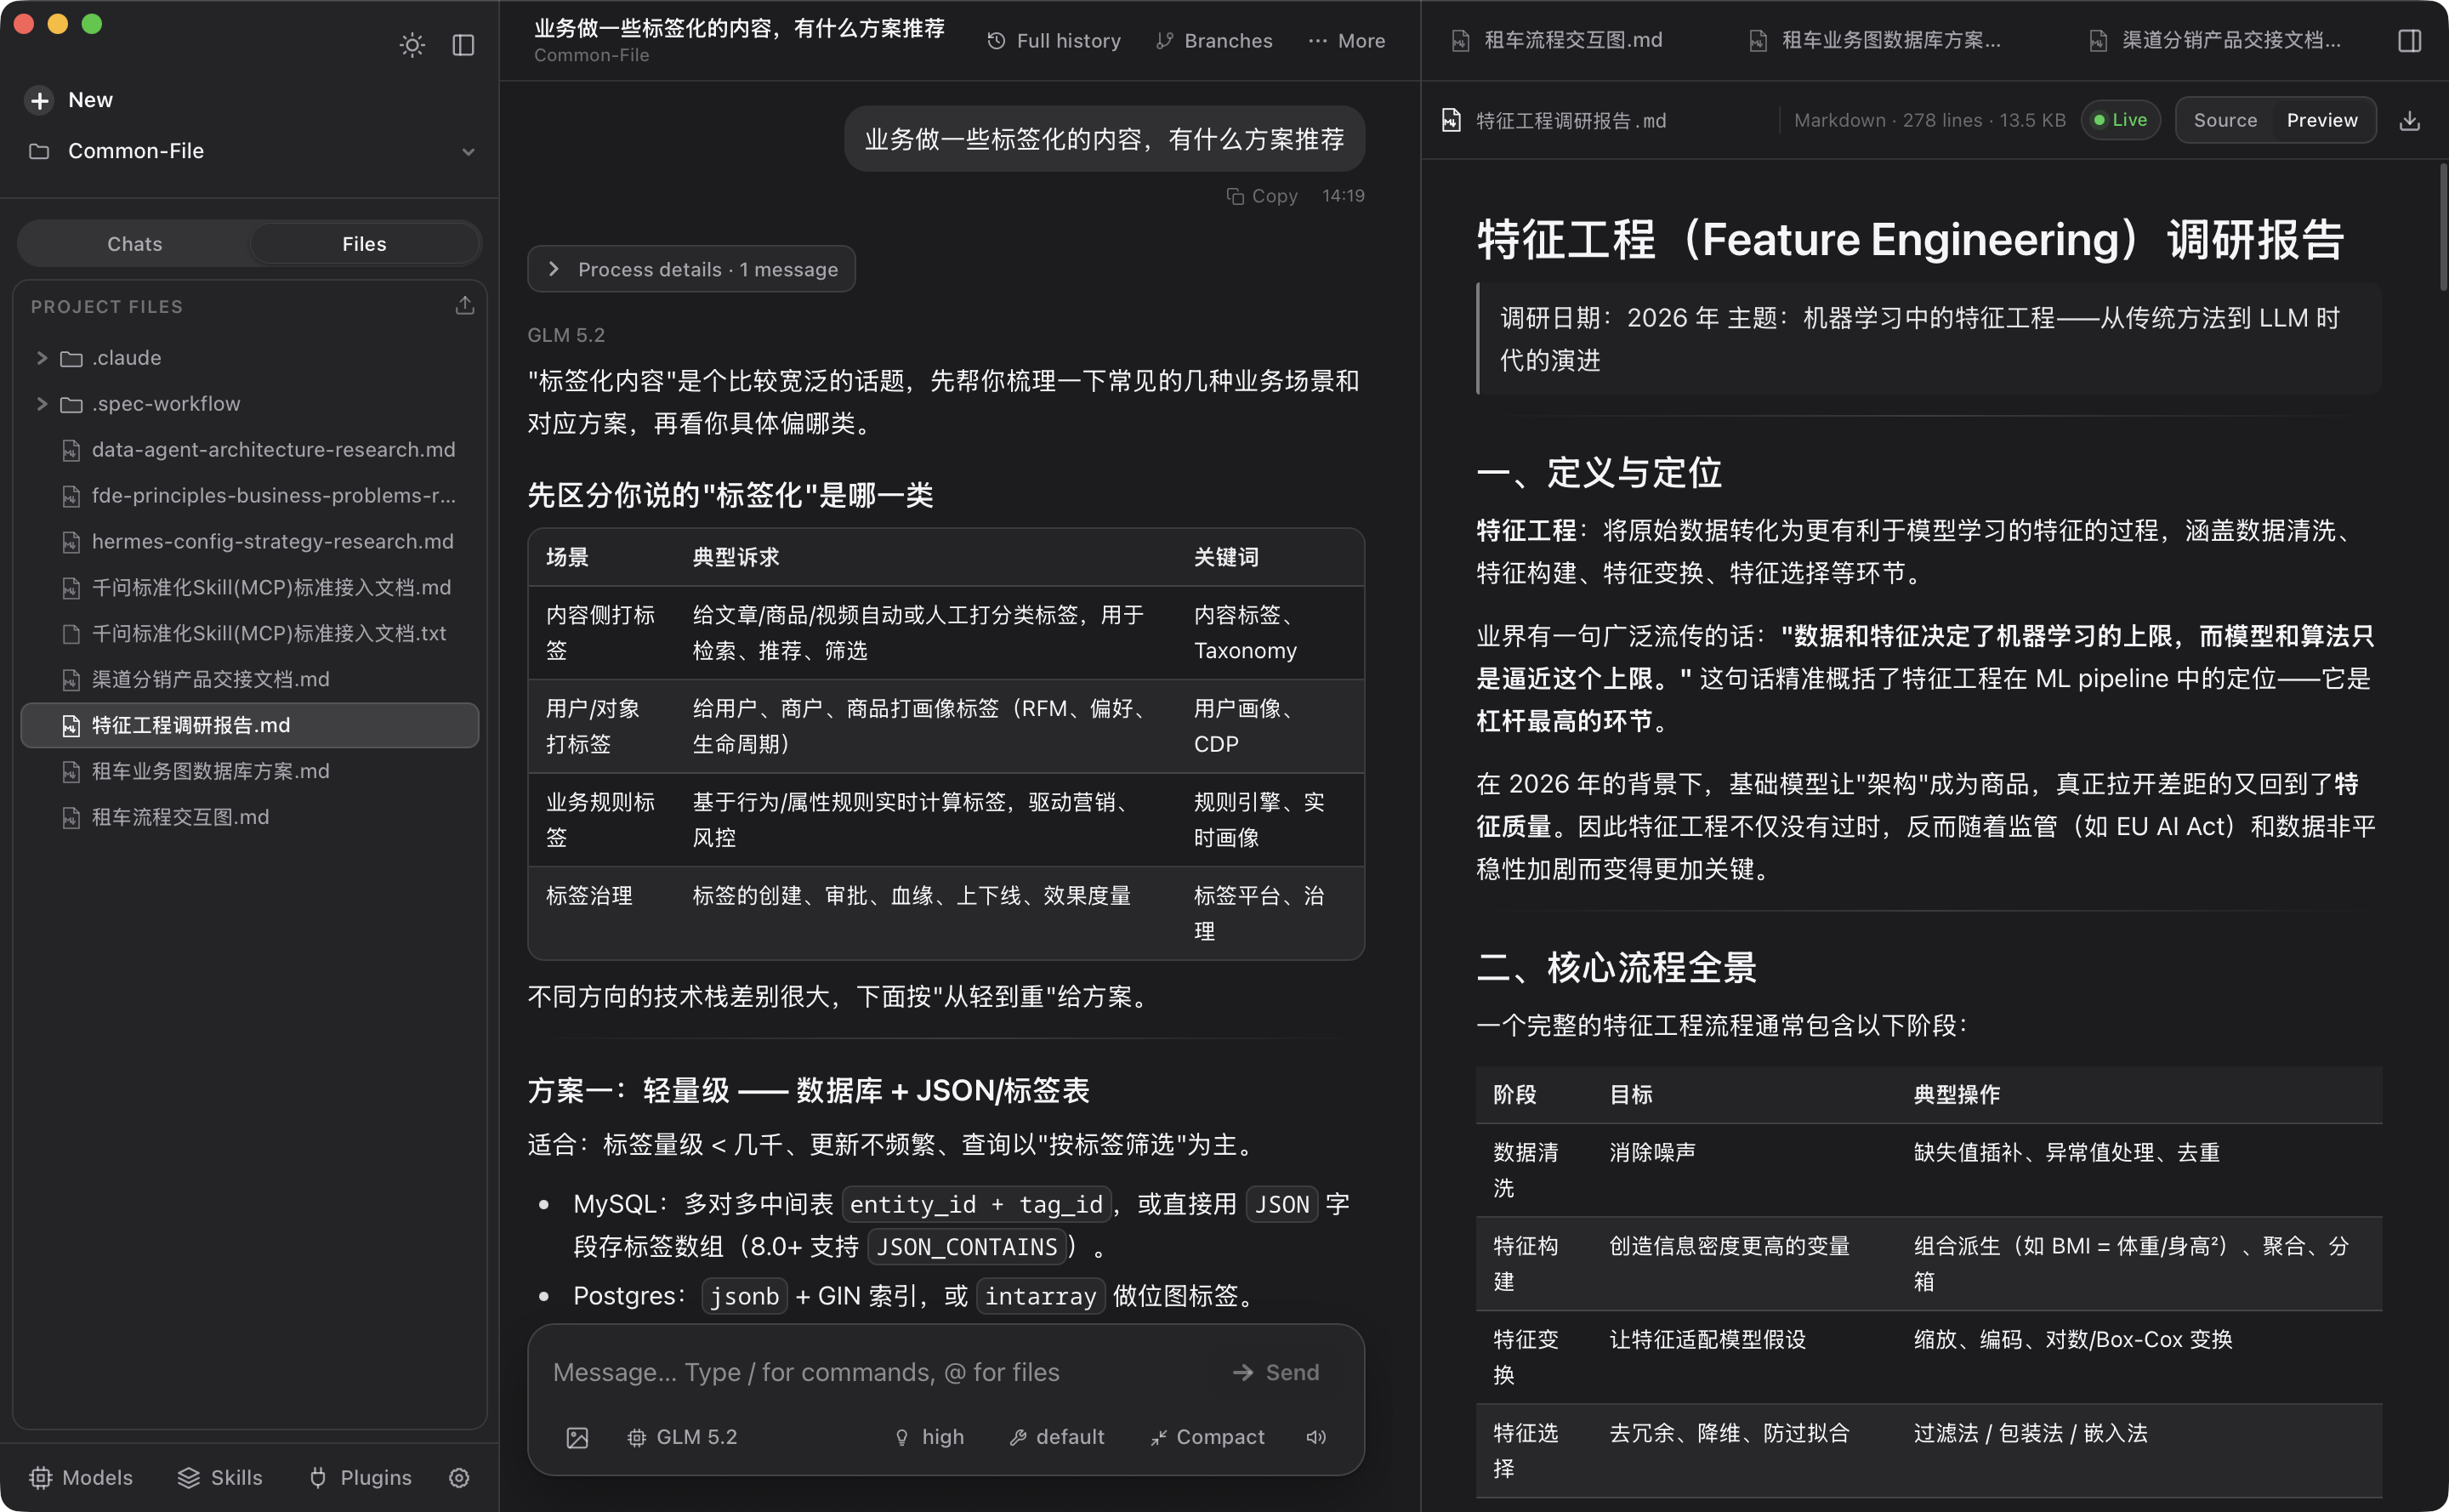Open the Plugins panel
Image resolution: width=2449 pixels, height=1512 pixels.
[x=359, y=1478]
